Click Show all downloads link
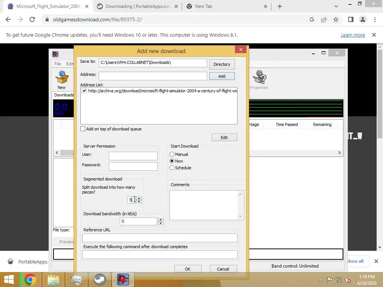 [x=355, y=261]
